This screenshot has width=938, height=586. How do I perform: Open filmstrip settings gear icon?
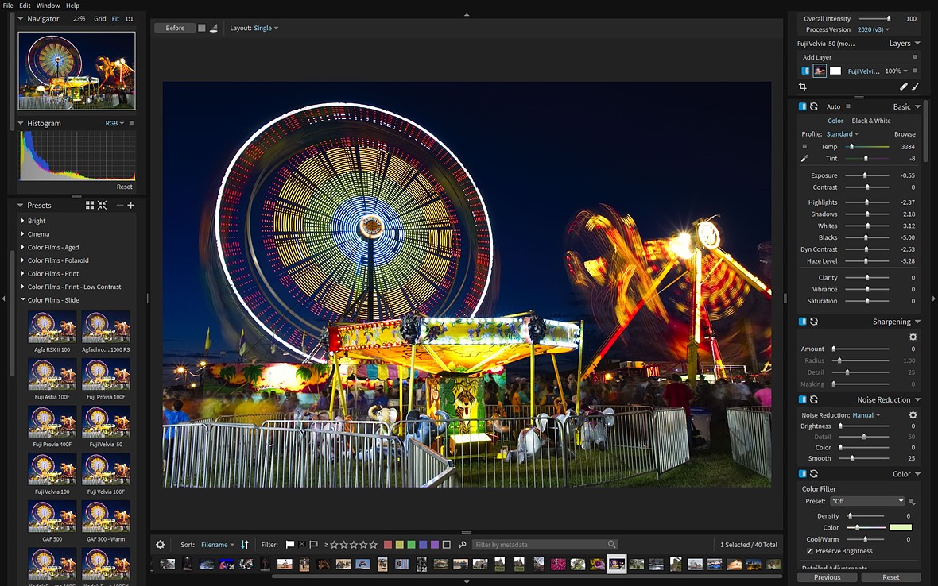[160, 545]
